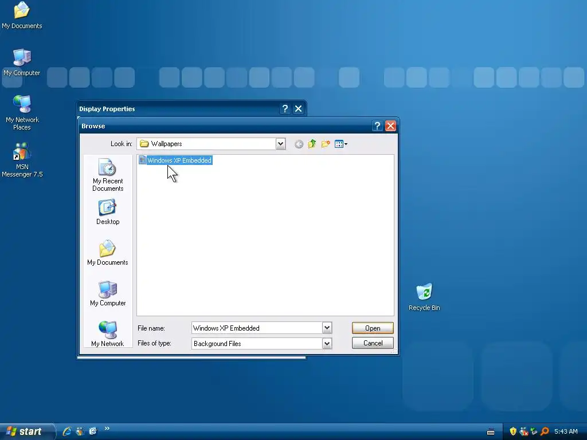Screen dimensions: 587x440
Task: Click the Browse dialog resize grip
Action: click(x=393, y=351)
